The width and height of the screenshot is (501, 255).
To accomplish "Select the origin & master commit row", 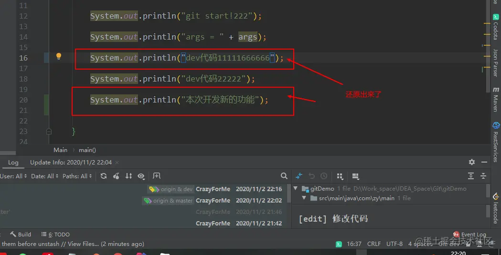I will 144,201.
